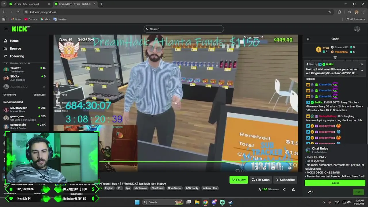Switch the player to theater mode
This screenshot has height=207, width=368.
coord(273,168)
